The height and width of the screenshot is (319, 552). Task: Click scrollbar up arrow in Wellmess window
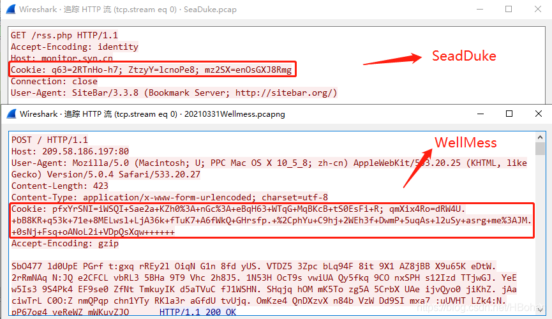540,137
